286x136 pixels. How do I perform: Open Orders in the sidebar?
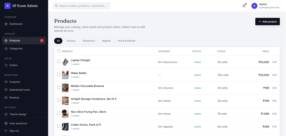24,65
